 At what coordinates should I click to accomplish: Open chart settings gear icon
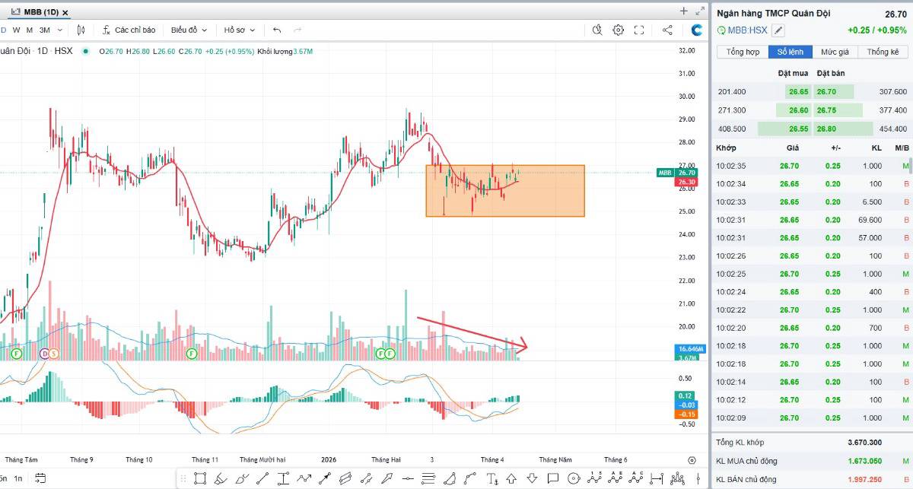(x=619, y=30)
